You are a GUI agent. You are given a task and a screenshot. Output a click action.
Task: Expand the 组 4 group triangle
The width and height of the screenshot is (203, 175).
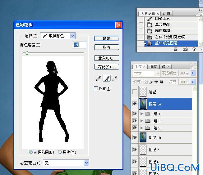[142, 114]
